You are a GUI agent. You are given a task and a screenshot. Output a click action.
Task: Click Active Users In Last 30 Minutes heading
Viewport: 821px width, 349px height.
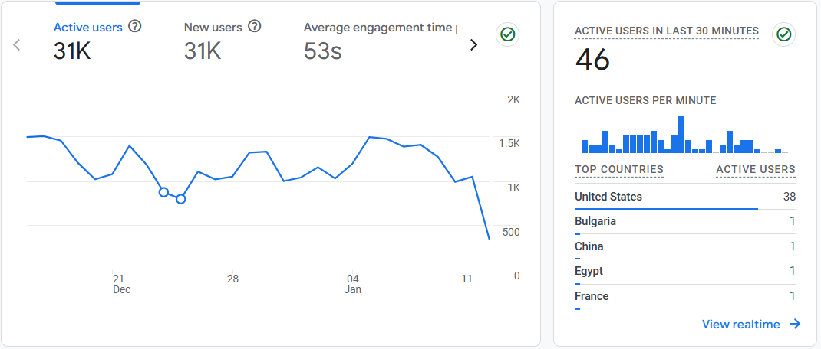coord(666,31)
